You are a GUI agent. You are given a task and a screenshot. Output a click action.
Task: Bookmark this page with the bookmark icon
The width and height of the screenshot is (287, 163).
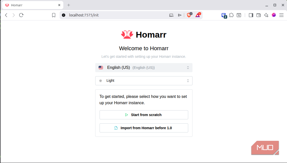54,15
